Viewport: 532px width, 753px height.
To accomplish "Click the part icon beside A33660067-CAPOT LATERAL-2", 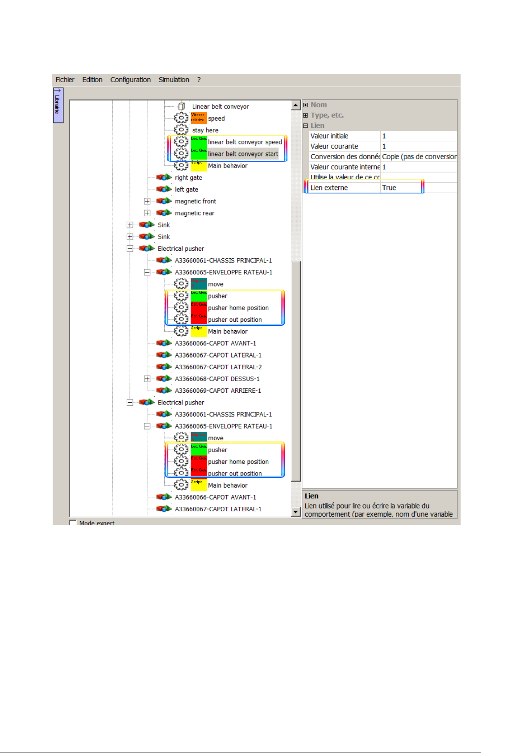I will [164, 367].
